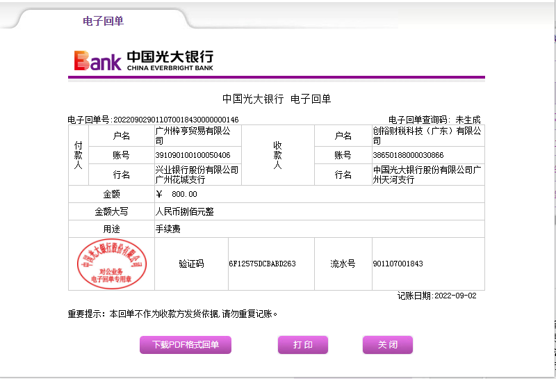Click the 下载PDF格式回单 button

click(186, 345)
